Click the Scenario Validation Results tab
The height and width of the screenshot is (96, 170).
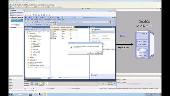point(18,90)
